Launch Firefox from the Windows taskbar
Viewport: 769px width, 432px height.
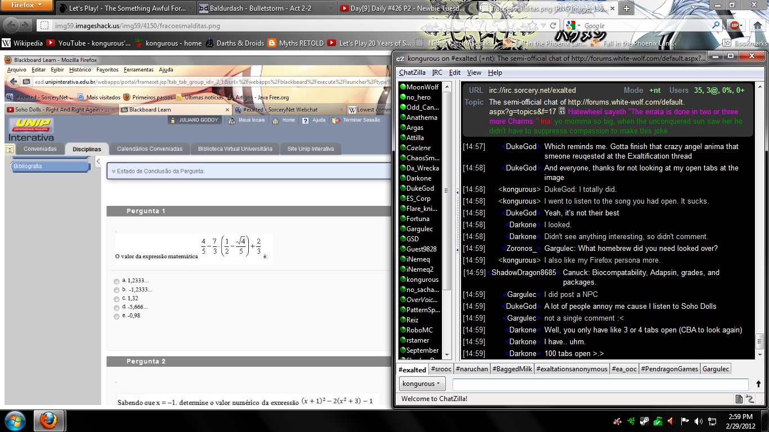48,421
